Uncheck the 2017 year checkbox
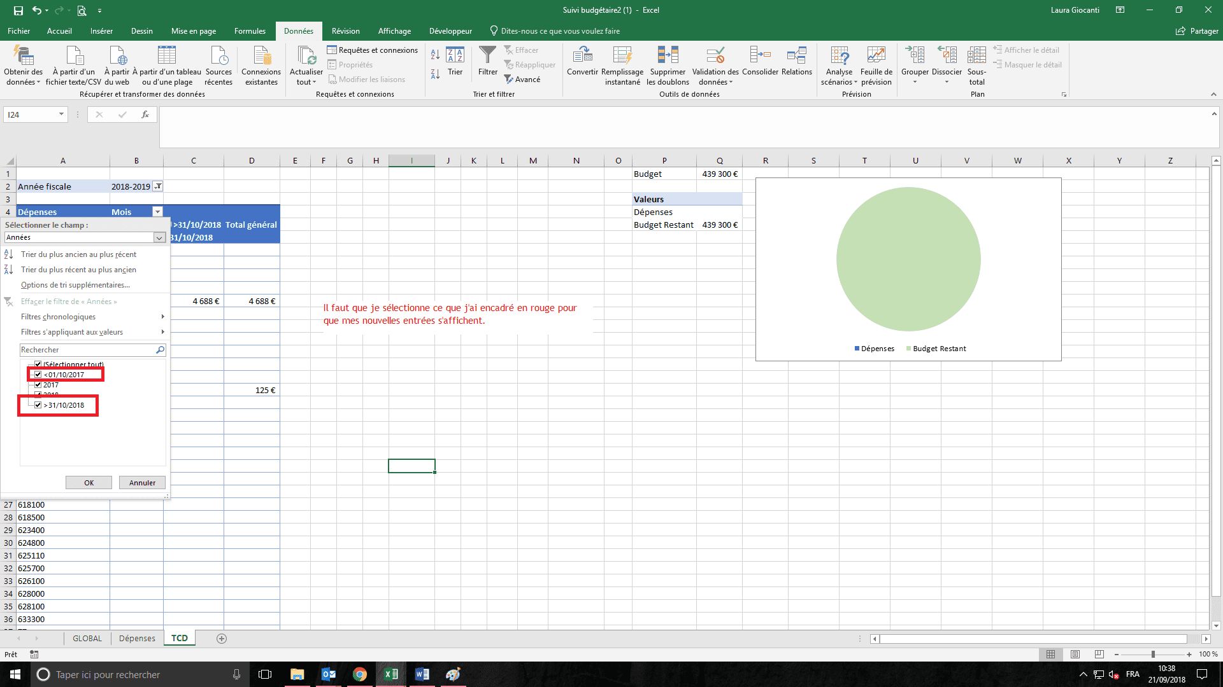Screen dimensions: 1223x687 pyautogui.click(x=38, y=385)
